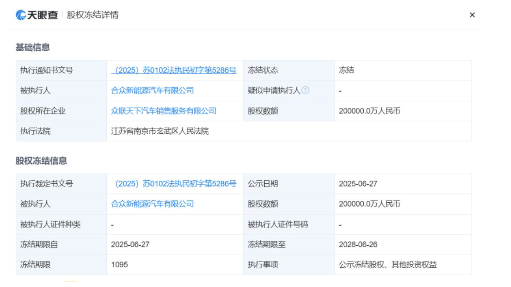Click 股权数额 label in 股权冻结信息 table

pos(263,204)
